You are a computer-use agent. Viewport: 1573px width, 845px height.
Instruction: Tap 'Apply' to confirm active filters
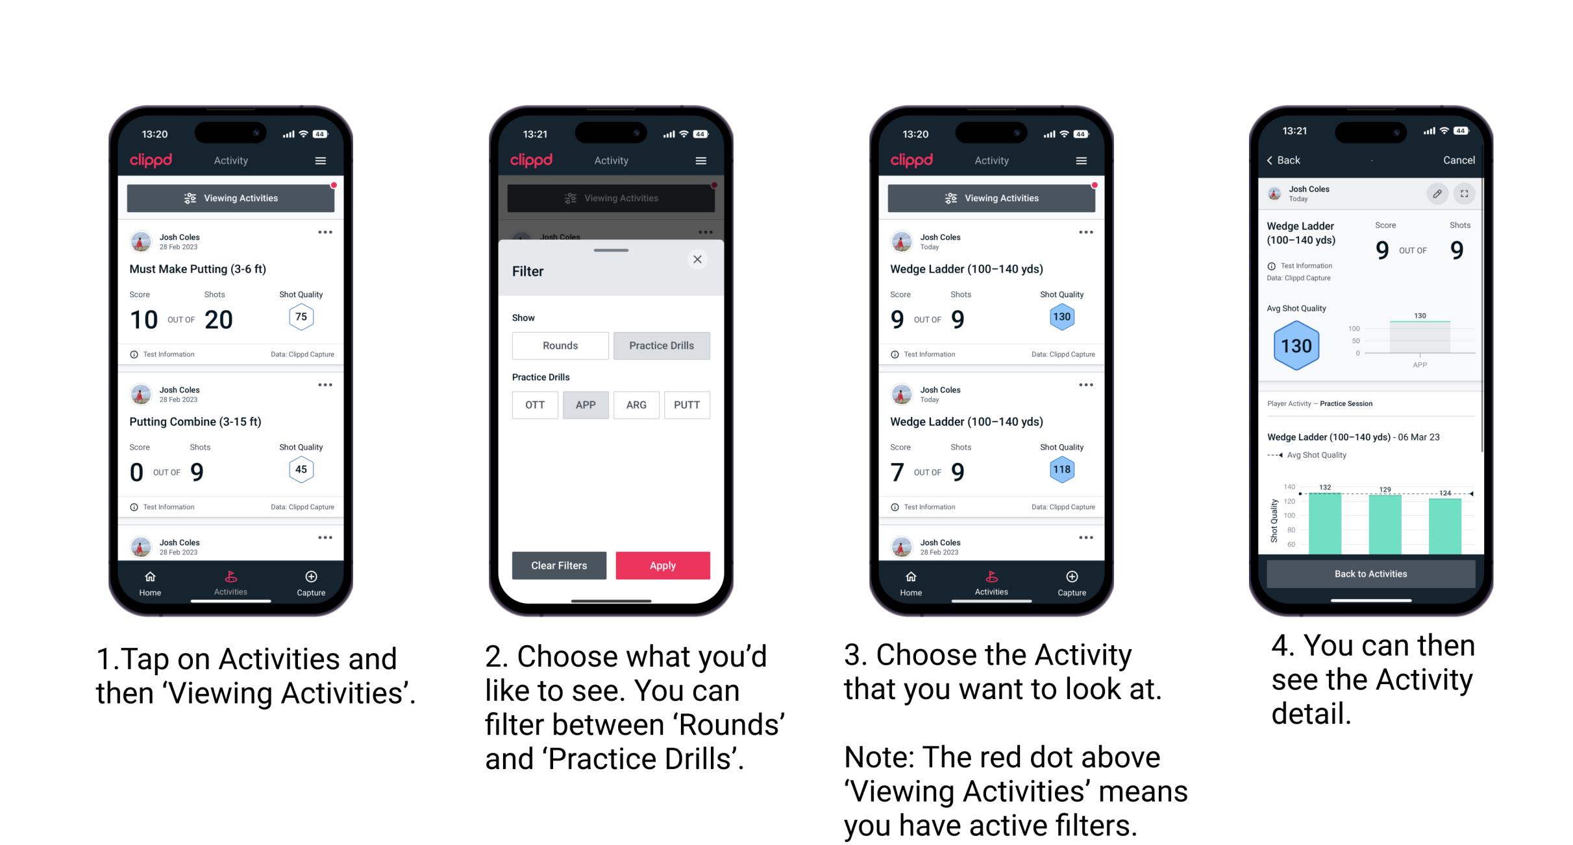coord(662,565)
